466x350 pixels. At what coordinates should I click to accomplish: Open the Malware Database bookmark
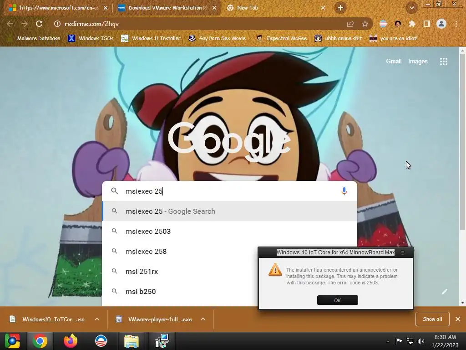pyautogui.click(x=34, y=38)
